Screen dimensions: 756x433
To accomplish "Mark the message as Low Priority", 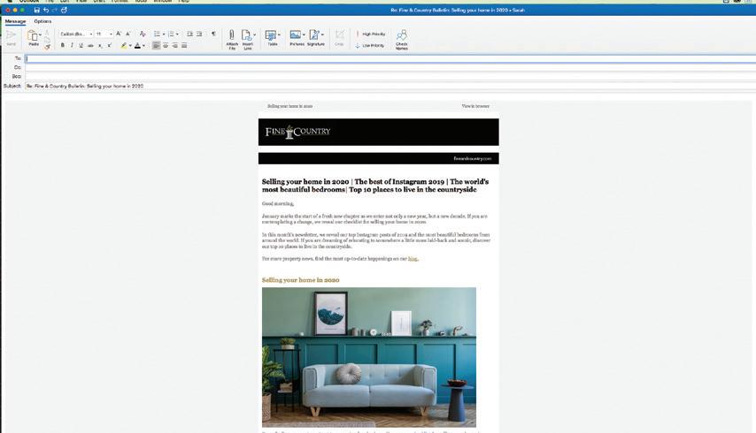I will point(370,46).
